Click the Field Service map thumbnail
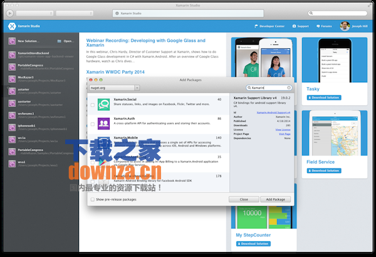This screenshot has height=257, width=376. [x=335, y=133]
